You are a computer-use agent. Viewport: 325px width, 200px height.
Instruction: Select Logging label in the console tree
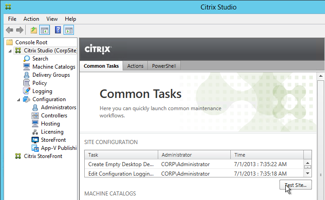tap(42, 91)
